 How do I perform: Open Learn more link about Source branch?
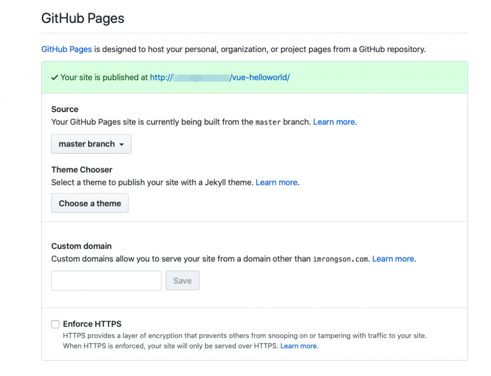click(334, 122)
